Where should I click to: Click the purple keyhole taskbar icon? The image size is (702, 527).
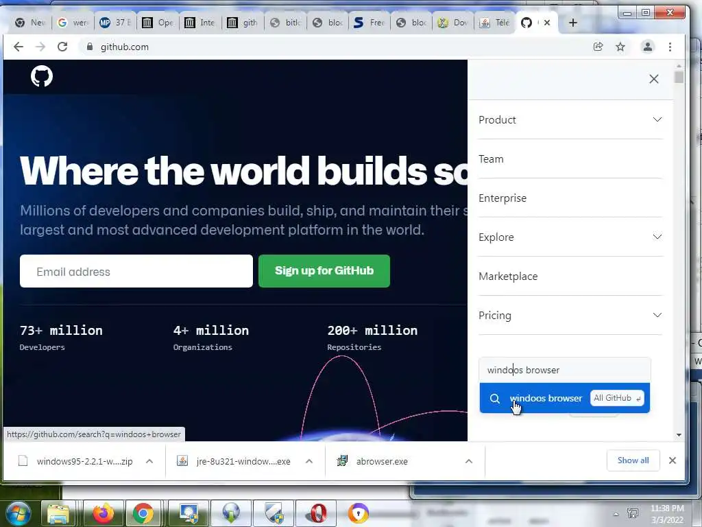tap(358, 513)
